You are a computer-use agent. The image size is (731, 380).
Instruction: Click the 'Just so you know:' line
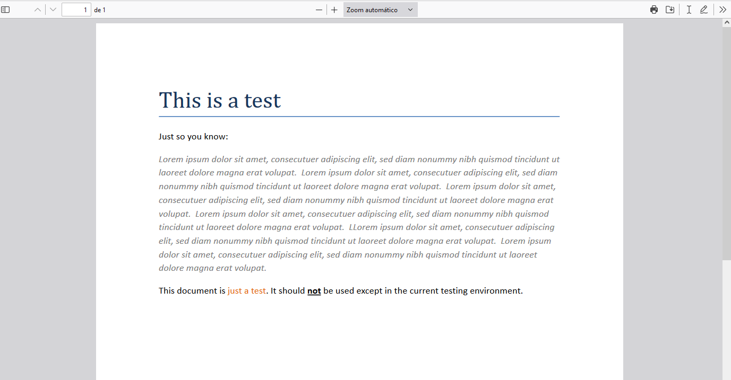pos(193,137)
